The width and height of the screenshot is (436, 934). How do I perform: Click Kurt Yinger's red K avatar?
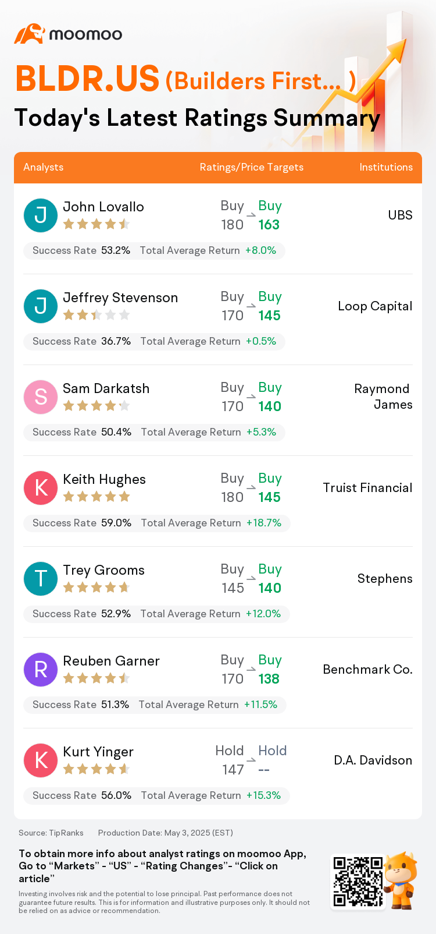point(41,760)
